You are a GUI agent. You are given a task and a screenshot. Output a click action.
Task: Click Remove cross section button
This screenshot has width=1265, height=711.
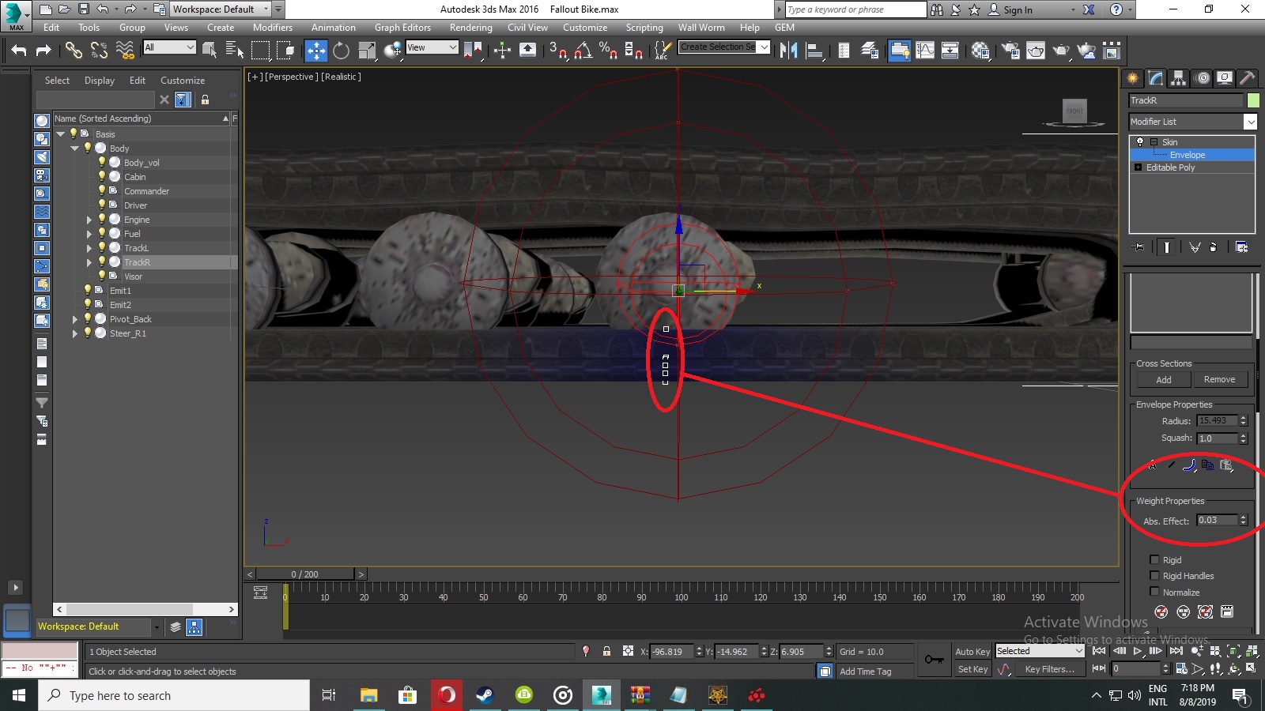pyautogui.click(x=1219, y=380)
